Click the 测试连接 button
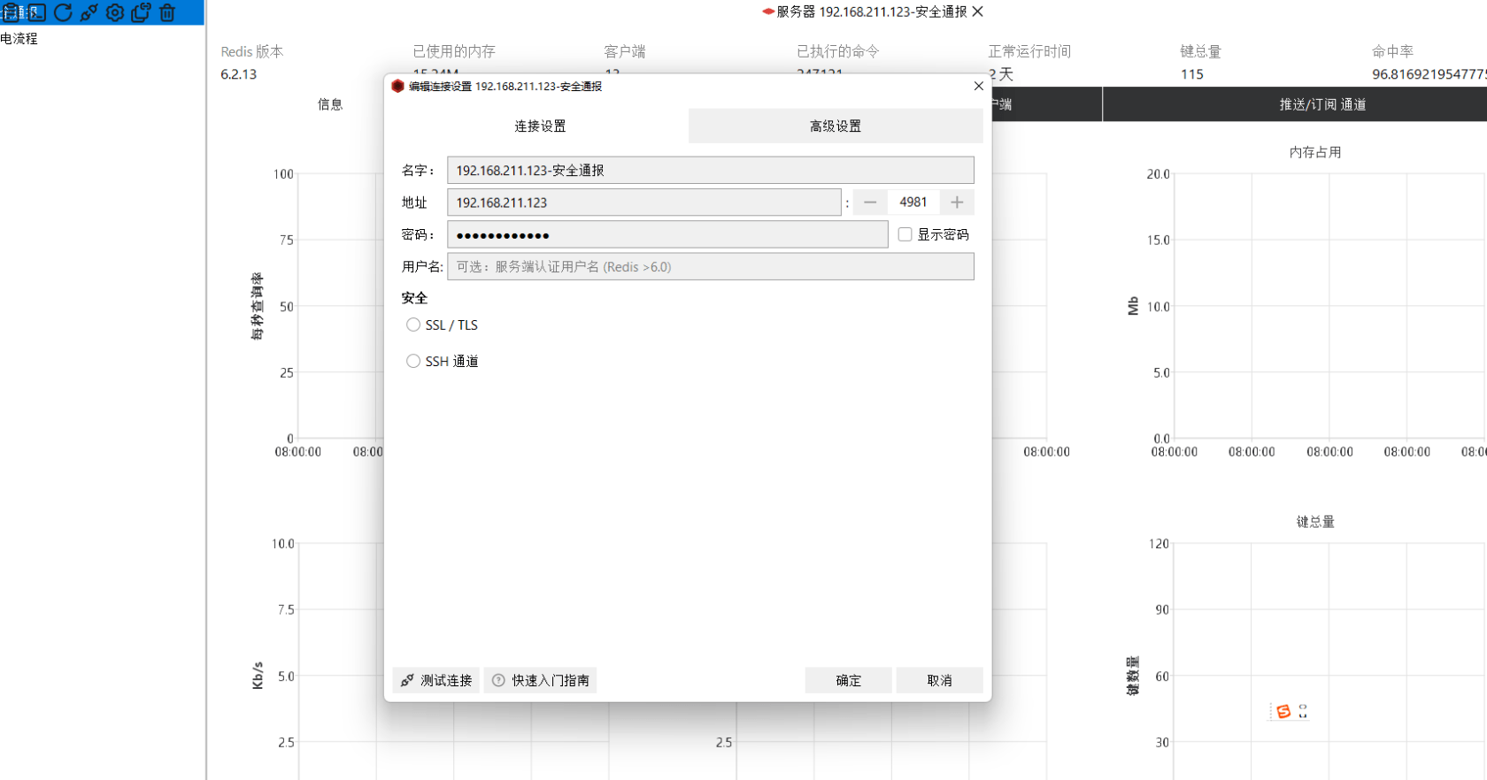Screen dimensions: 1487x780 click(436, 680)
